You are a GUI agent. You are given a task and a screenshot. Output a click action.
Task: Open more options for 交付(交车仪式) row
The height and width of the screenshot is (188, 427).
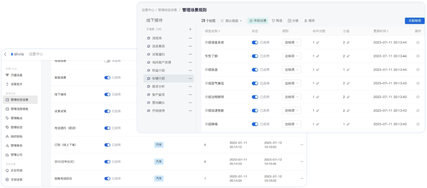click(302, 162)
